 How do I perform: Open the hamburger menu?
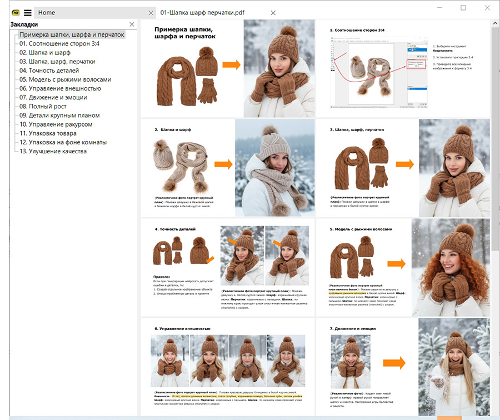tap(27, 12)
